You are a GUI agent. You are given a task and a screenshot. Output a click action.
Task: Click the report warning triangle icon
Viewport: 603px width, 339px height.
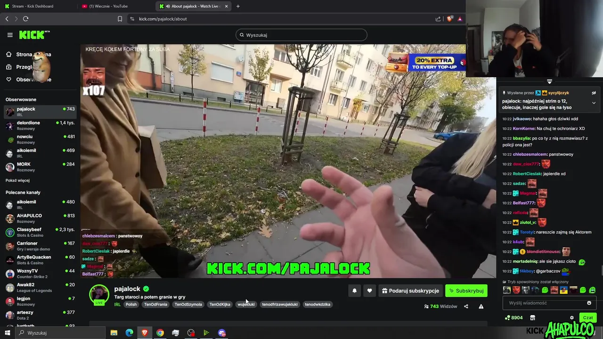[x=481, y=307]
